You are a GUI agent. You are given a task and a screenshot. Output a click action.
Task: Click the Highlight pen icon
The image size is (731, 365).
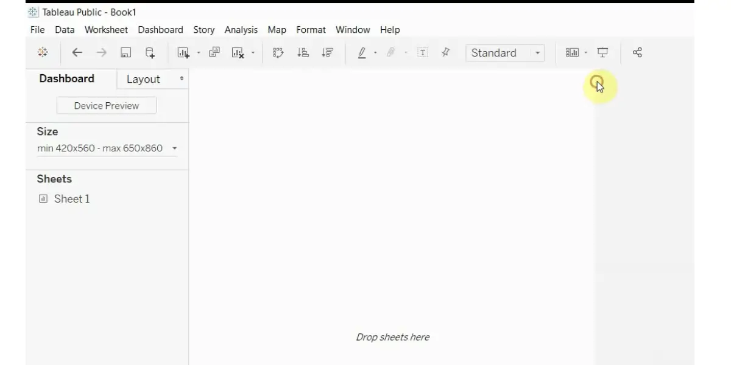pos(362,53)
